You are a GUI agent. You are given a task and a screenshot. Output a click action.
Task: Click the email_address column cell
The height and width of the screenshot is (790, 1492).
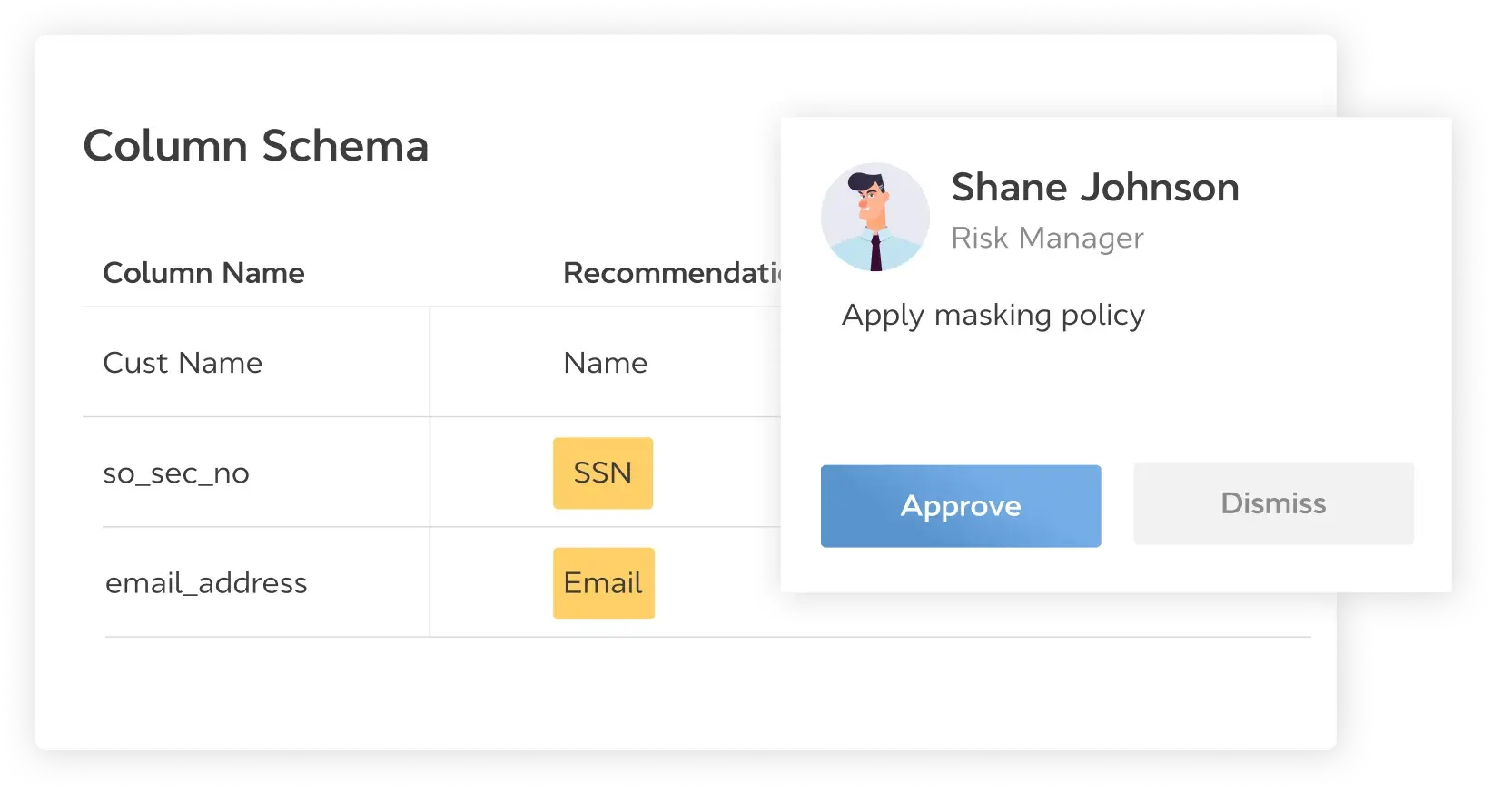(x=206, y=583)
